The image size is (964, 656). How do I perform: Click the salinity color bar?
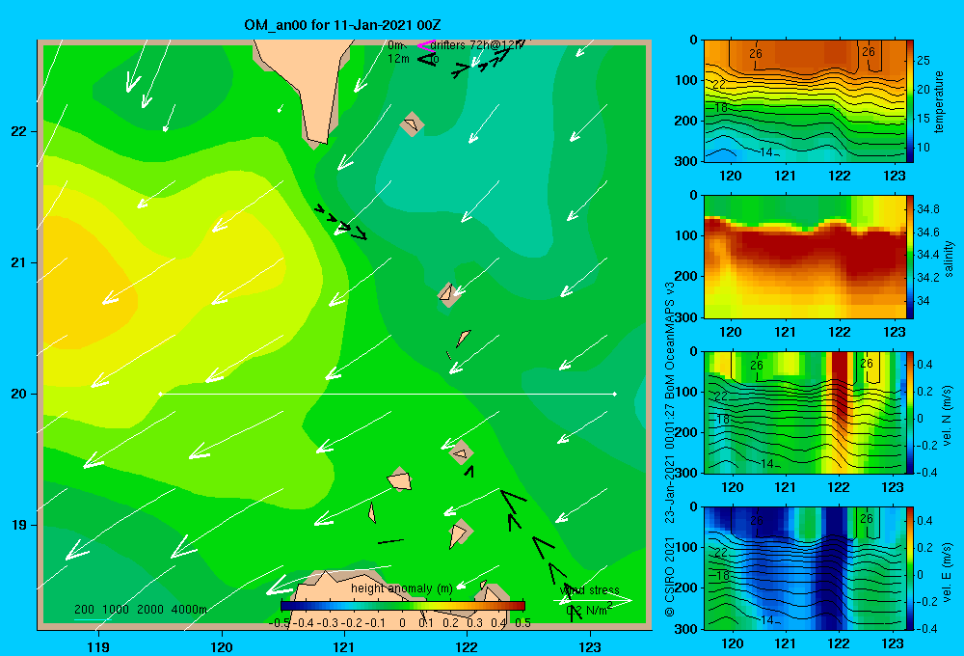(x=910, y=257)
